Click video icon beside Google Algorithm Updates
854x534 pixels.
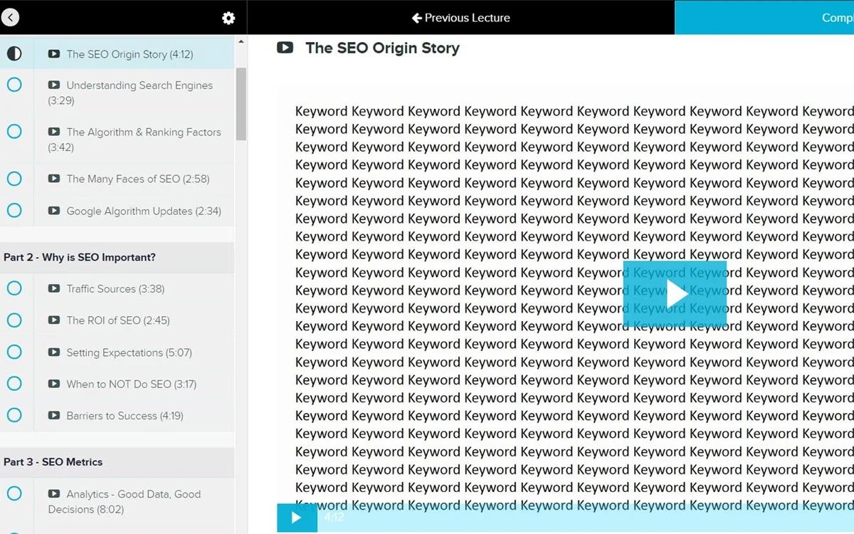[54, 211]
